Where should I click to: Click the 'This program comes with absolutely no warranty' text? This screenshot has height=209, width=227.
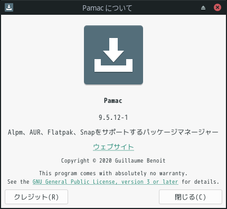tap(113, 173)
